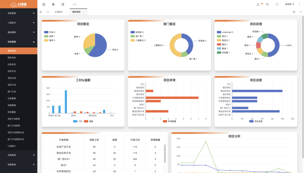Refresh the page with the reload icon
Screen dimensions: 304x173
tap(63, 4)
